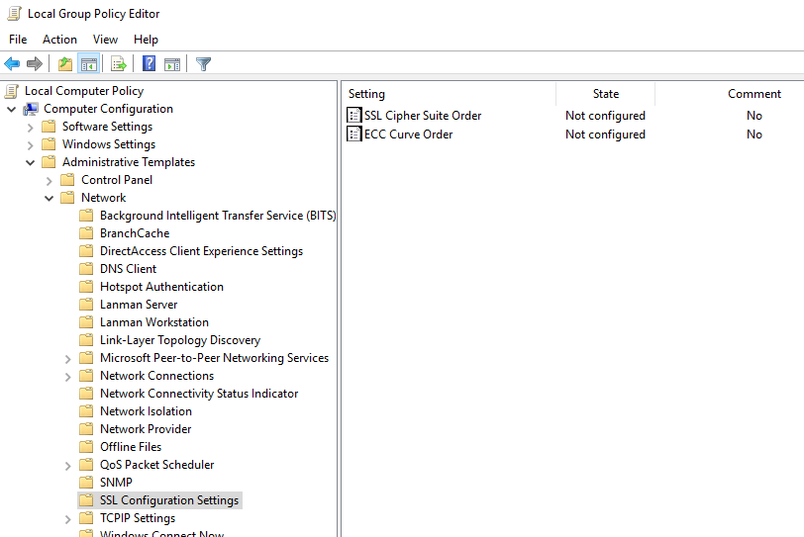Collapse the Administrative Templates node
Image resolution: width=804 pixels, height=537 pixels.
click(x=31, y=163)
